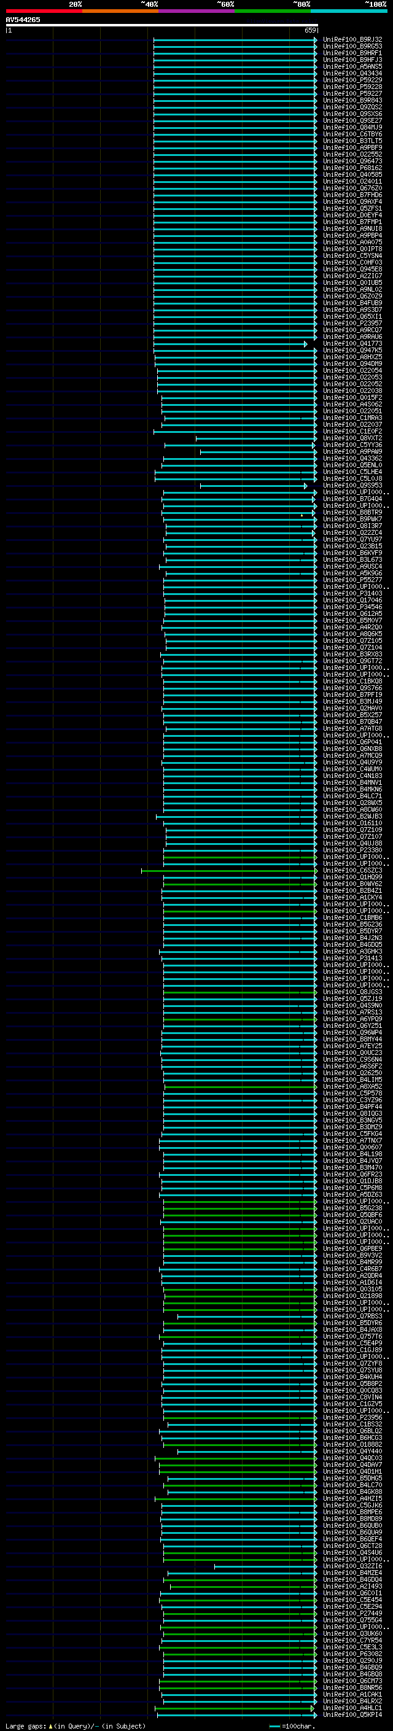Choose the UniRef100_C1BMB6 entry
Screen dimensions: 393x1731
[x=352, y=918]
